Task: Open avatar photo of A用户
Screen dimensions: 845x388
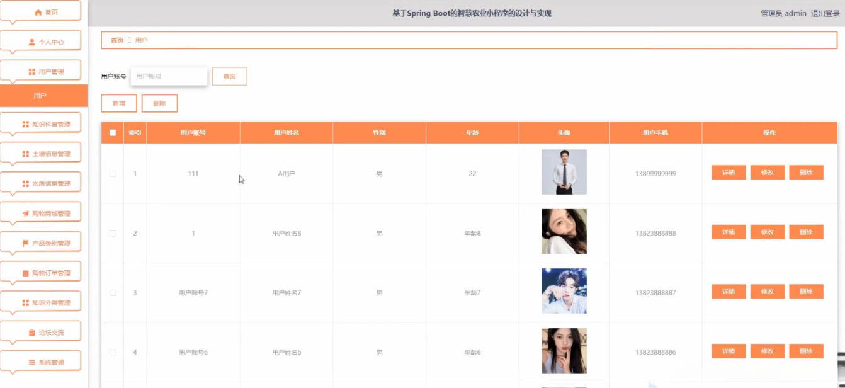Action: 564,172
